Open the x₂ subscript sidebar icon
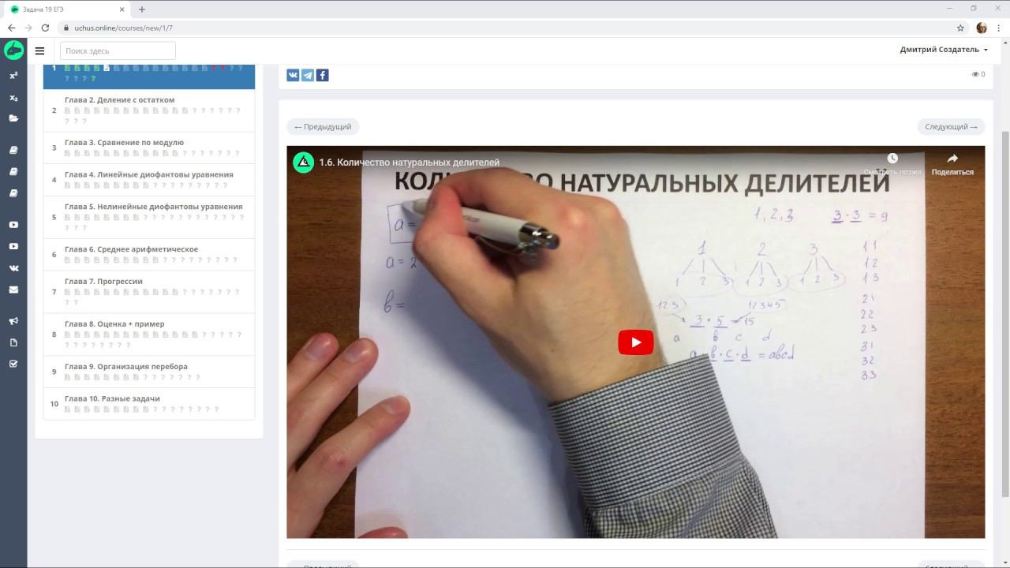Image resolution: width=1010 pixels, height=568 pixels. (x=13, y=98)
